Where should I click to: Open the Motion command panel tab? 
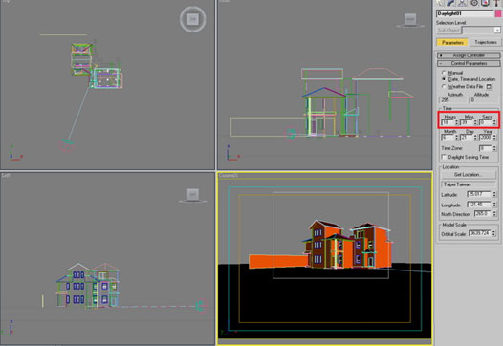pos(473,3)
